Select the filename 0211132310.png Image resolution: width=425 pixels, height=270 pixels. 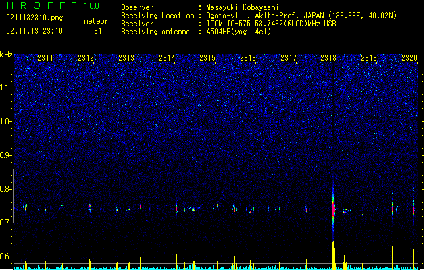(x=34, y=18)
